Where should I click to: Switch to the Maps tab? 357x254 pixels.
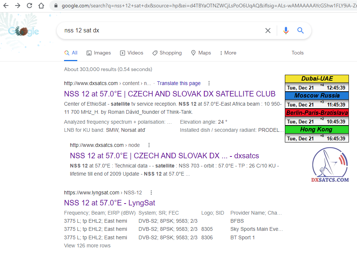point(201,53)
